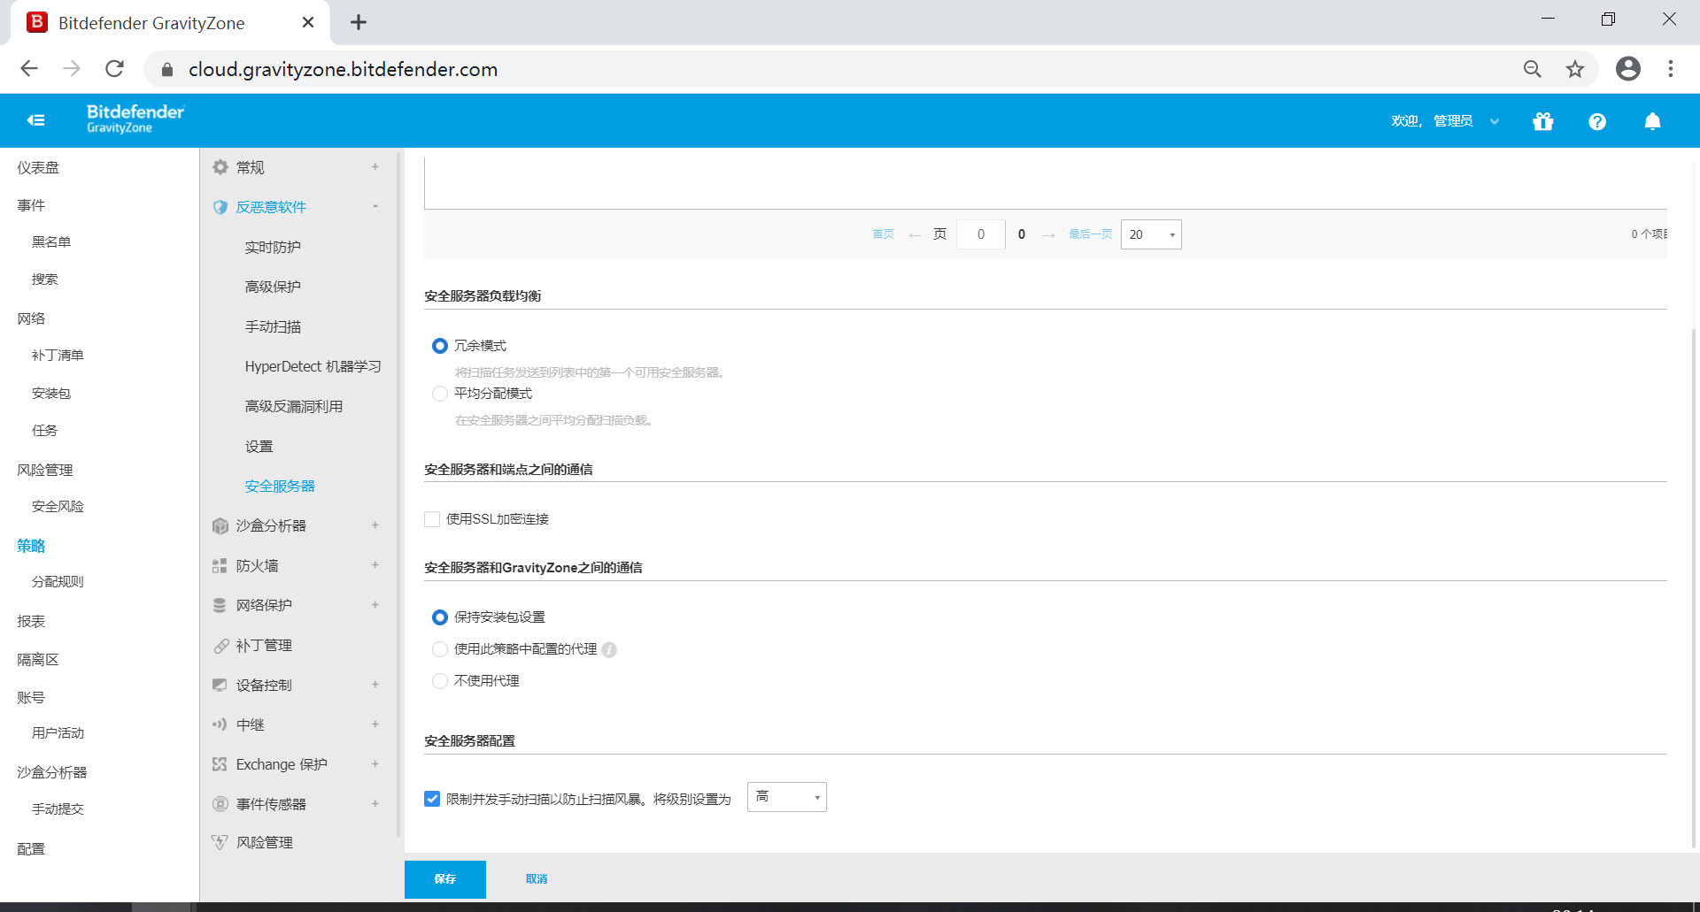
Task: Expand the 设备控制 section plus sign
Action: [375, 685]
